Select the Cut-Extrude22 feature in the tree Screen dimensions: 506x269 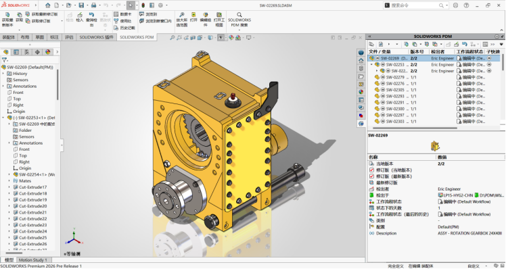point(30,219)
